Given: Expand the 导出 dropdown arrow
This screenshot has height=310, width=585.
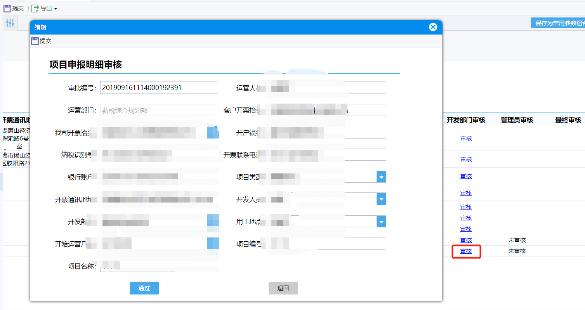Looking at the screenshot, I should pos(56,9).
